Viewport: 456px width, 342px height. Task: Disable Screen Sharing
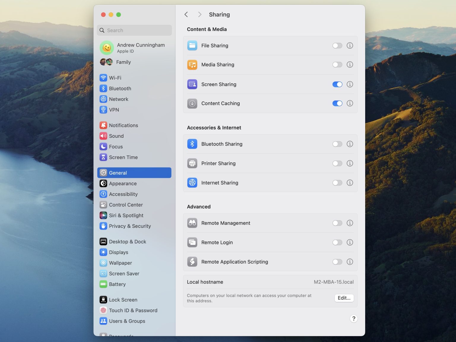pyautogui.click(x=337, y=84)
